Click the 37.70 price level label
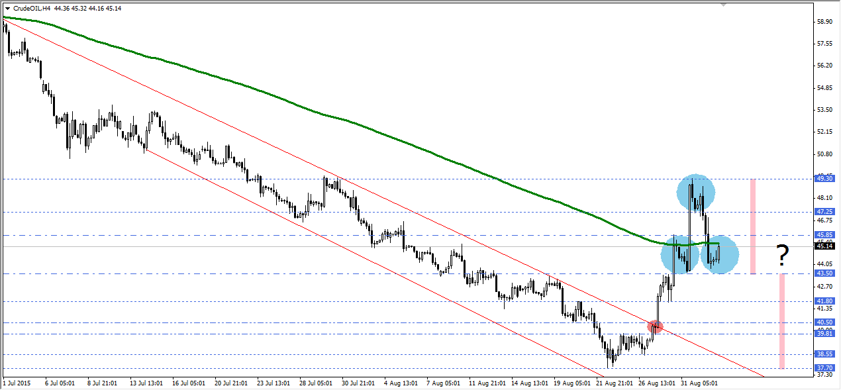Image resolution: width=841 pixels, height=390 pixels. click(x=825, y=367)
